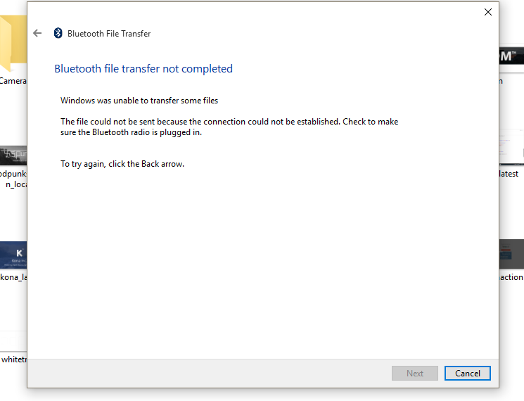The width and height of the screenshot is (524, 401).
Task: Select the black M logo thumbnail
Action: click(511, 56)
